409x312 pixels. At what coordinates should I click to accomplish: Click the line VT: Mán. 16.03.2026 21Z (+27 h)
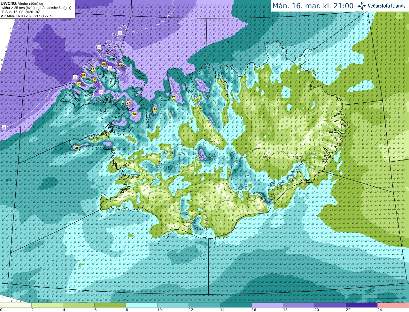pos(27,16)
